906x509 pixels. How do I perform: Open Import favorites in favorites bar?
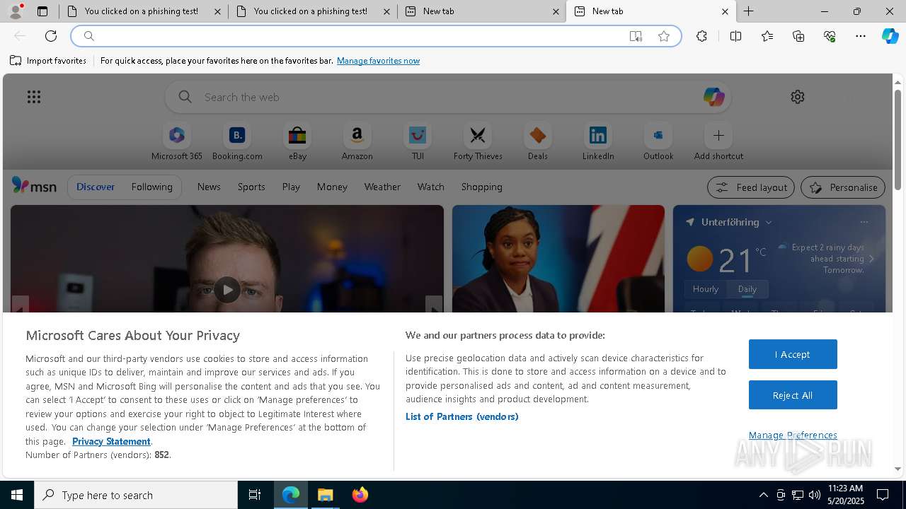[x=48, y=61]
